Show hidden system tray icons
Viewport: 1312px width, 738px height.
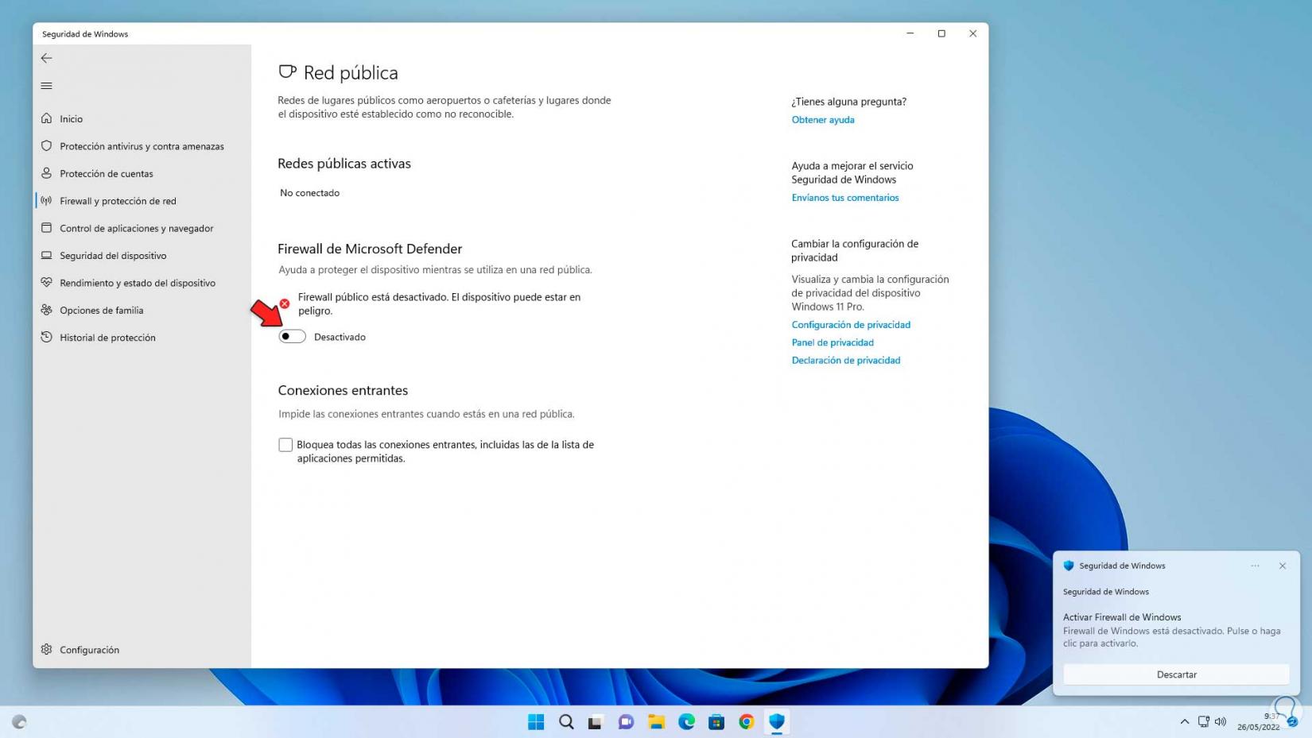click(x=1185, y=722)
